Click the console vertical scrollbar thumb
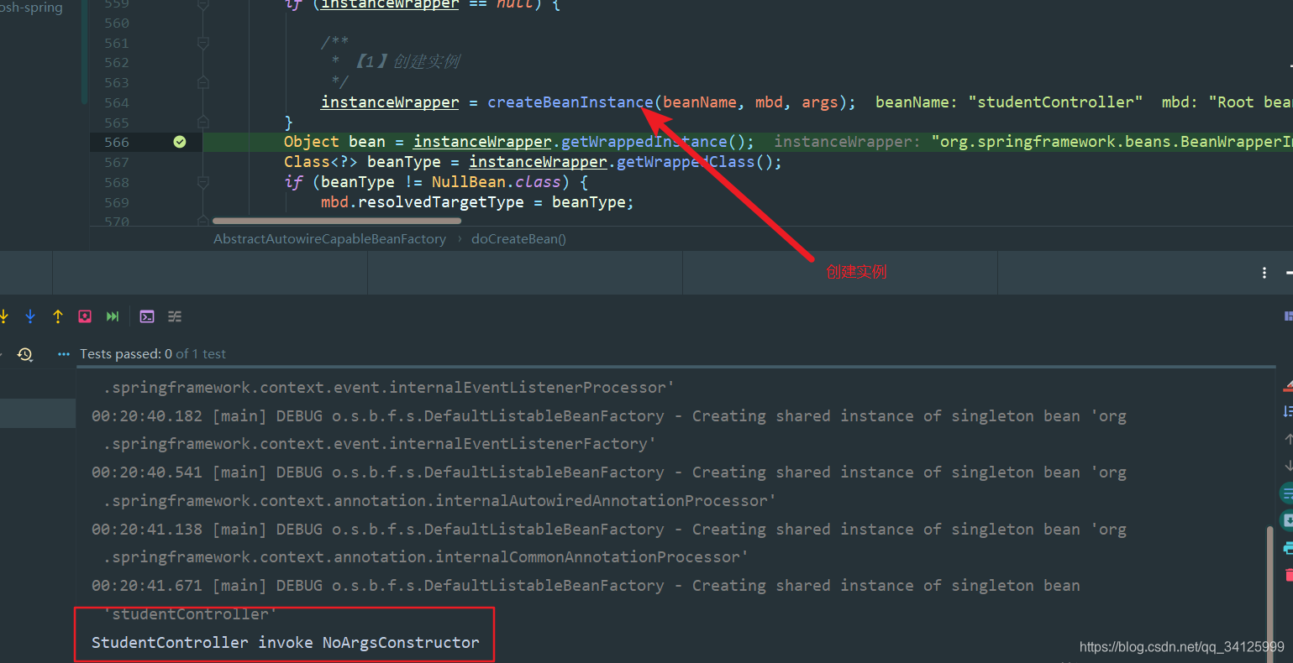 click(x=1270, y=594)
